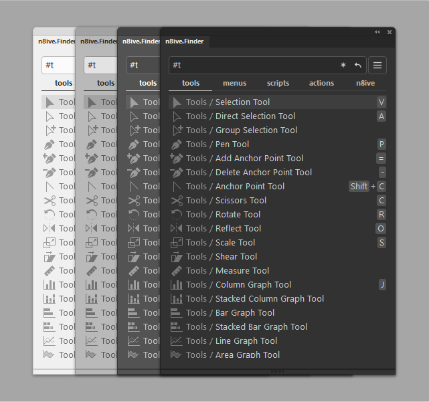Image resolution: width=429 pixels, height=402 pixels.
Task: Switch to the actions tab
Action: point(321,83)
